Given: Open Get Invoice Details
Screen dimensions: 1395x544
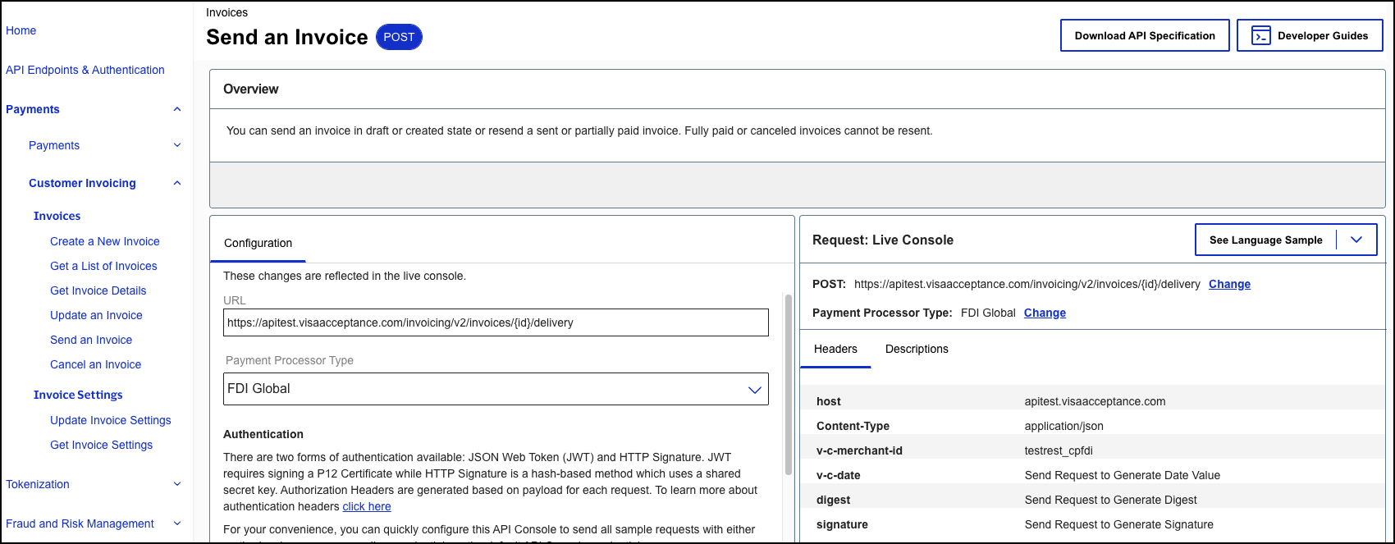Looking at the screenshot, I should pos(98,290).
